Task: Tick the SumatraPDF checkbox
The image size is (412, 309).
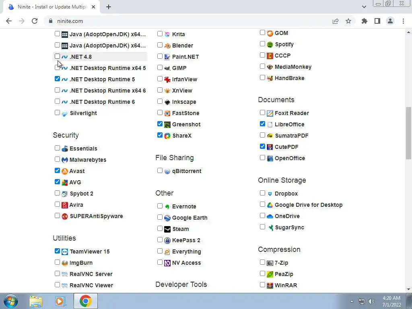Action: click(x=262, y=135)
